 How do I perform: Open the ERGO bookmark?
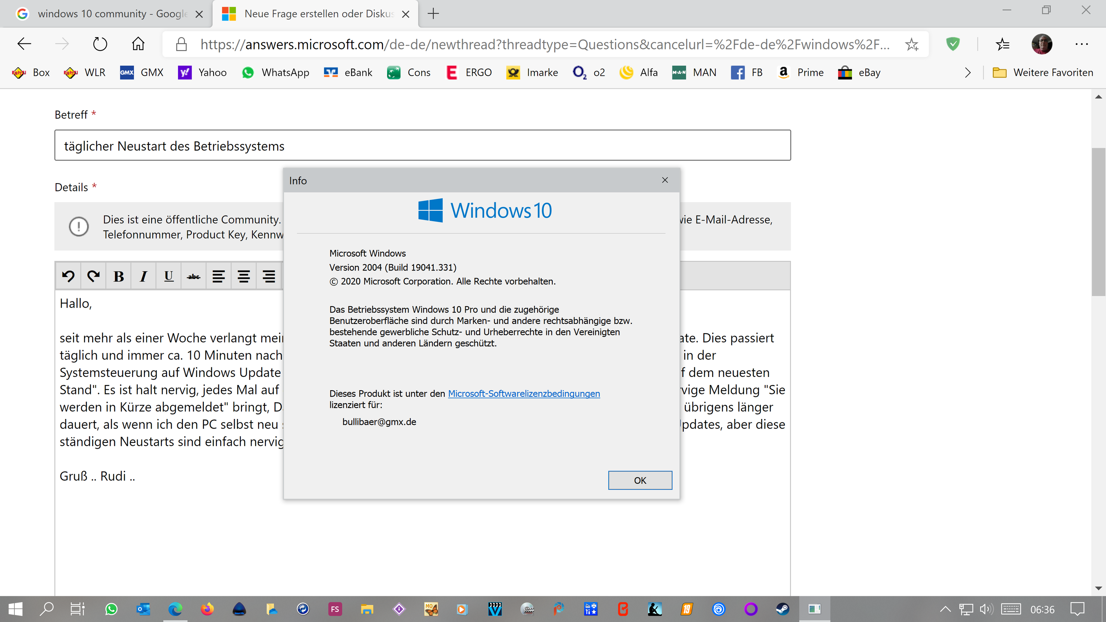click(469, 73)
